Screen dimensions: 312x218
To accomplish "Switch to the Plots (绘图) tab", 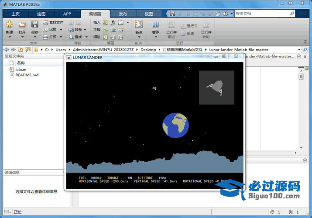I will pyautogui.click(x=41, y=14).
